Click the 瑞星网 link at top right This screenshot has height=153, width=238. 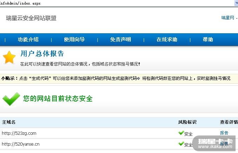pos(228,18)
